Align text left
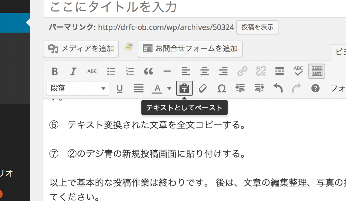Screen dimensions: 346x201 186,71
